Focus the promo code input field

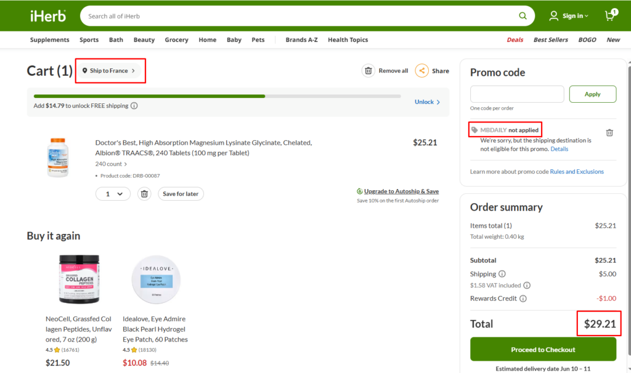point(517,94)
